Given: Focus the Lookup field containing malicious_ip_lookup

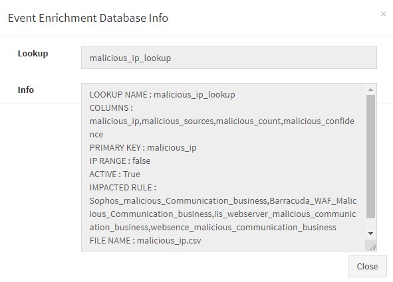Looking at the screenshot, I should pyautogui.click(x=229, y=58).
